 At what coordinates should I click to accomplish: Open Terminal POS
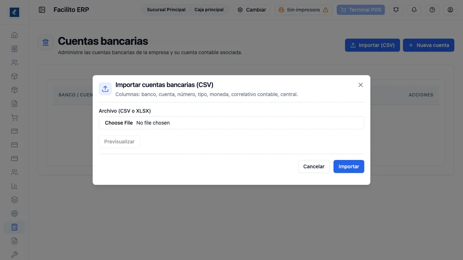tap(361, 10)
